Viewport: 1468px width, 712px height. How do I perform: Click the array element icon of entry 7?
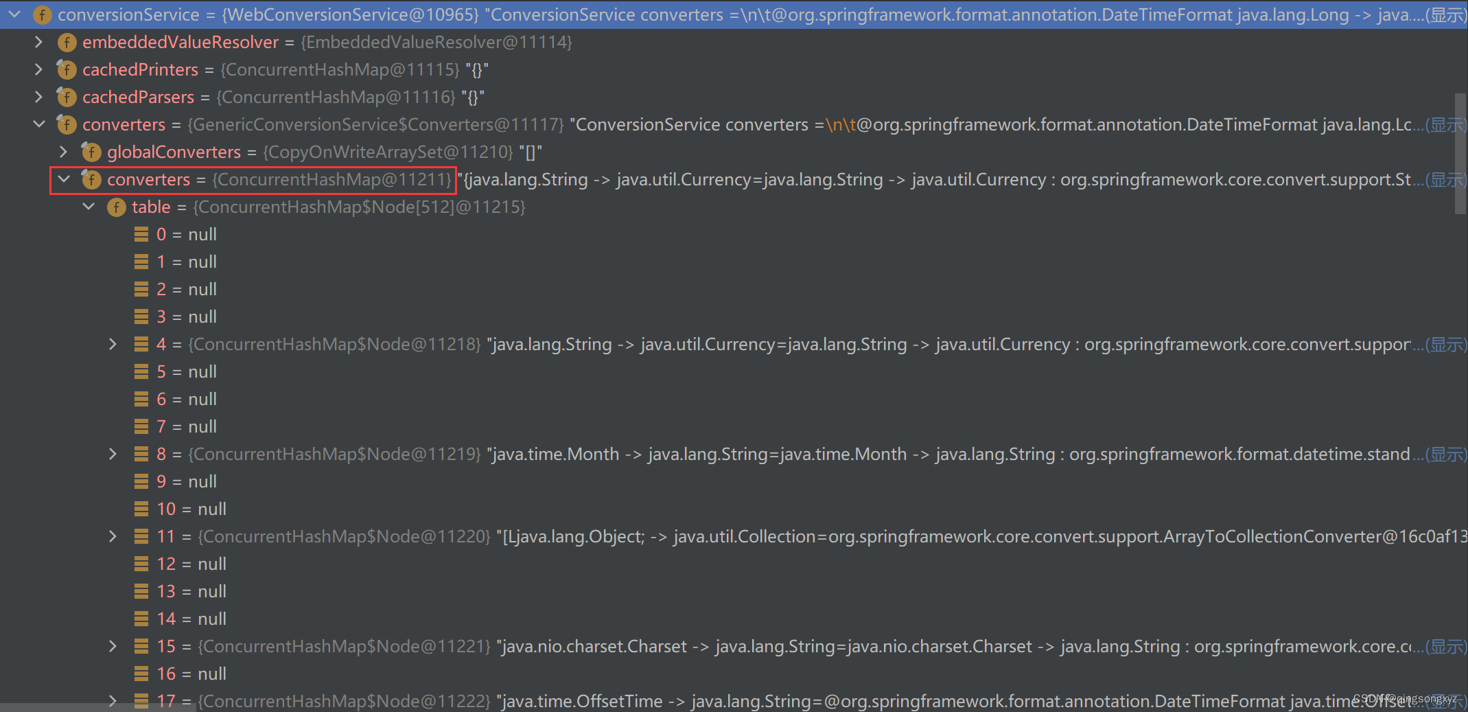coord(141,426)
